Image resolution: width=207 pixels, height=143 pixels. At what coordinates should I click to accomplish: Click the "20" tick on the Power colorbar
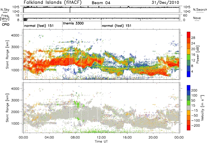pyautogui.click(x=193, y=49)
